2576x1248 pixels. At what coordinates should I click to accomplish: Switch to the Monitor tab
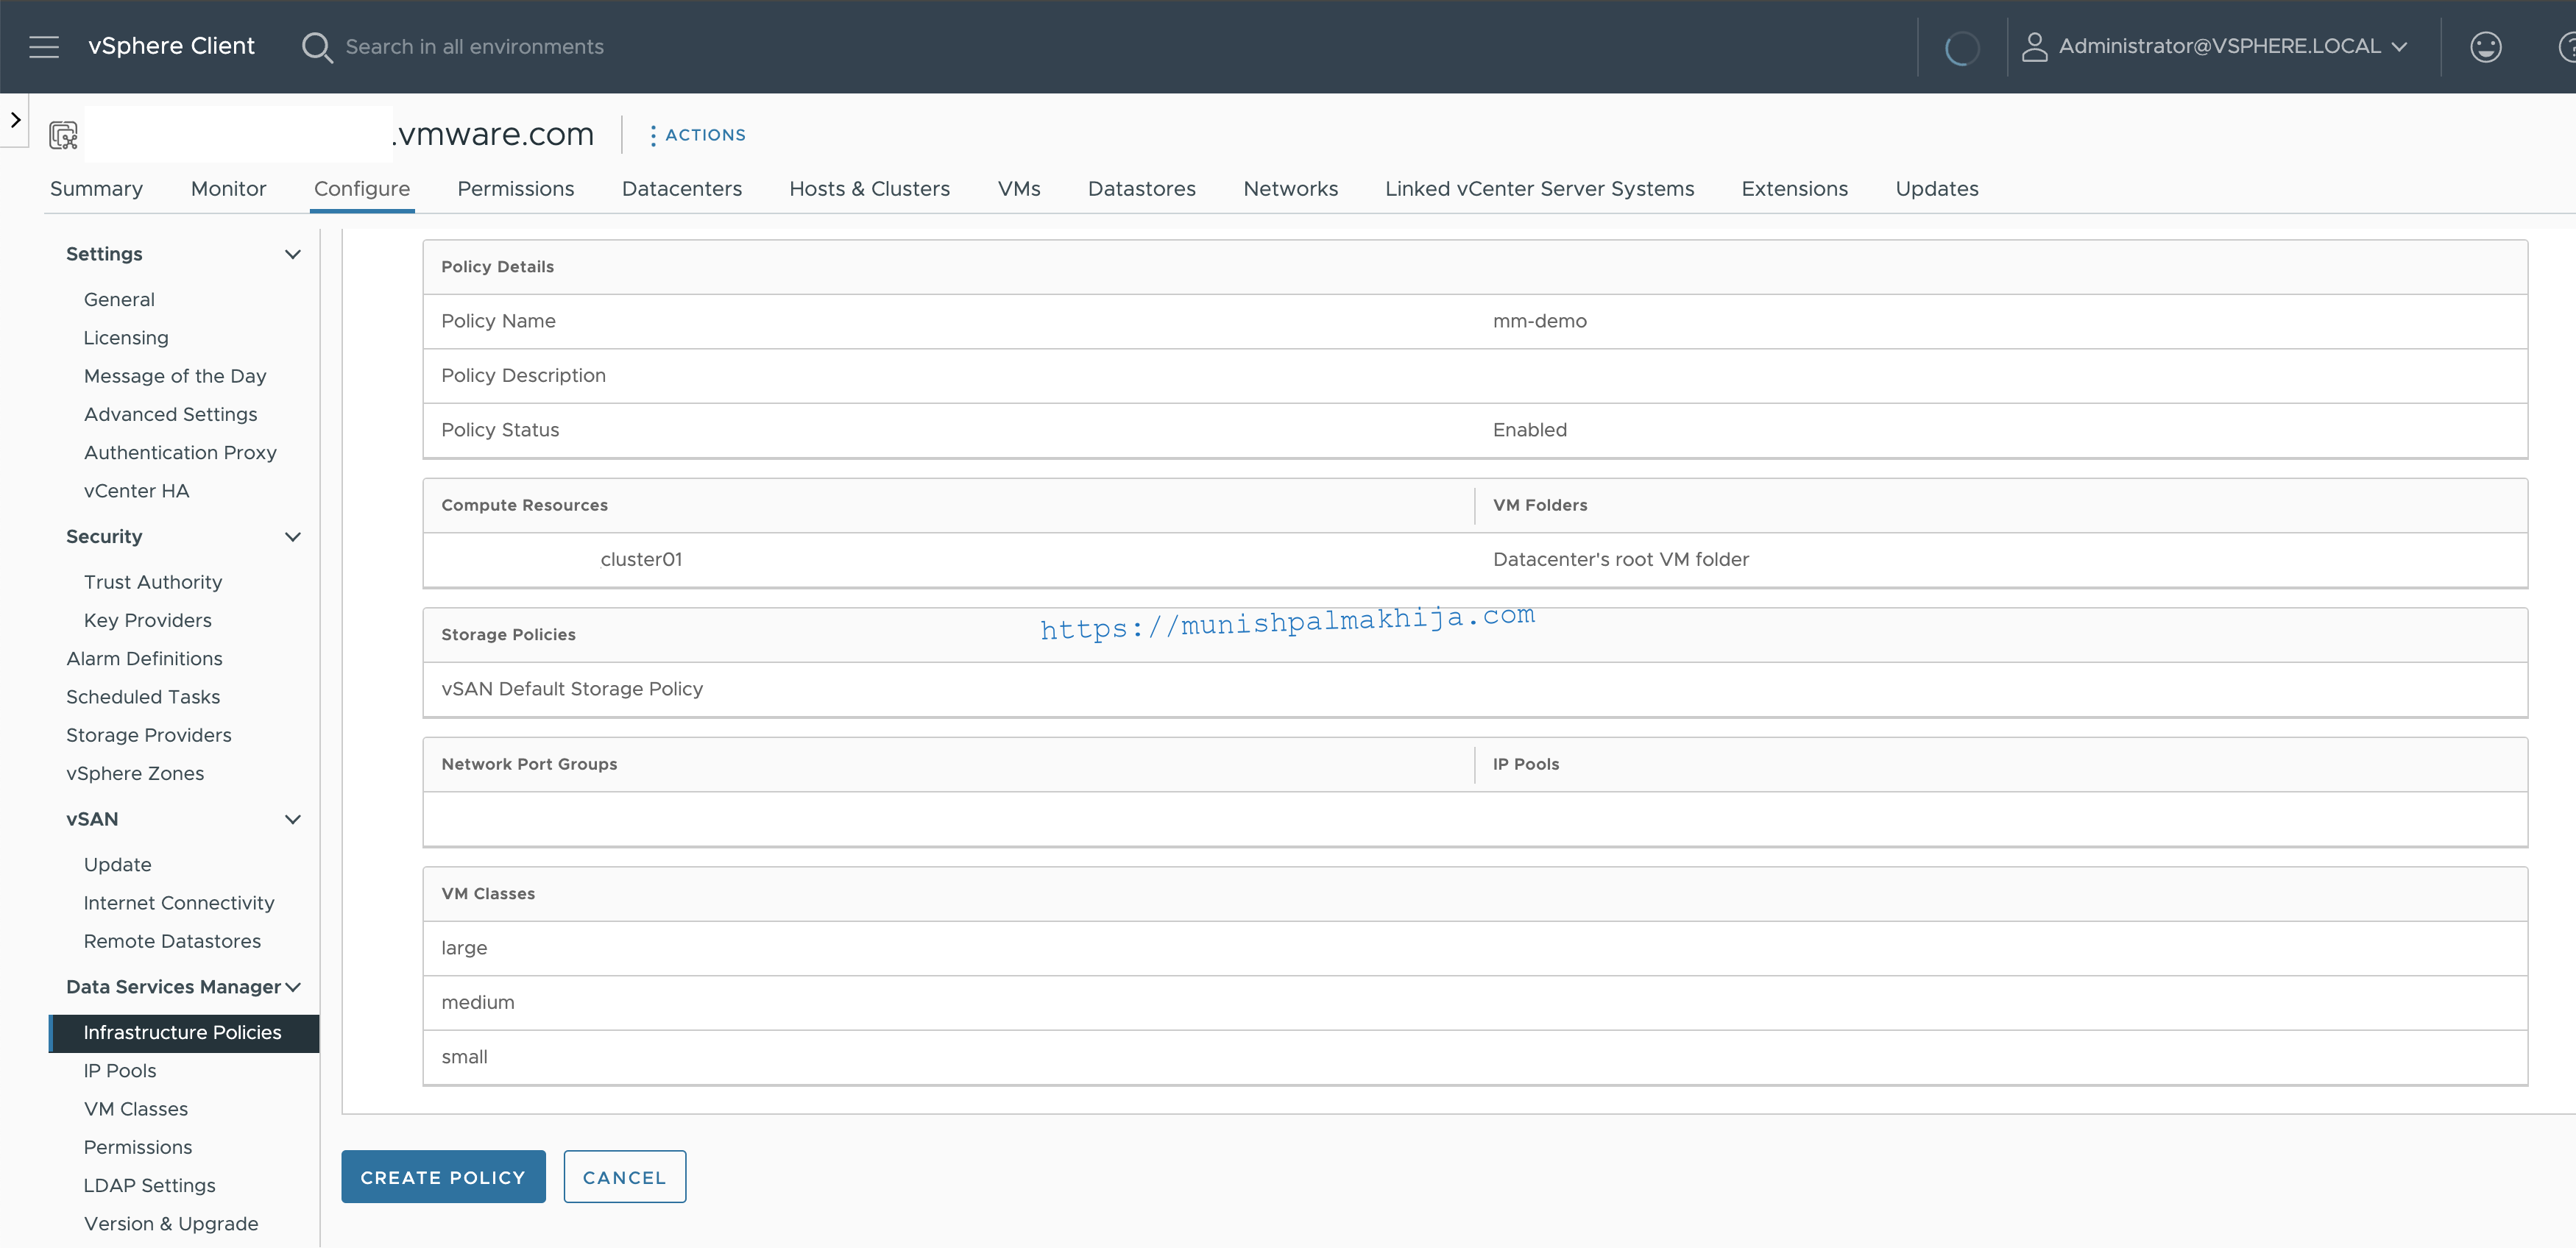pyautogui.click(x=228, y=189)
